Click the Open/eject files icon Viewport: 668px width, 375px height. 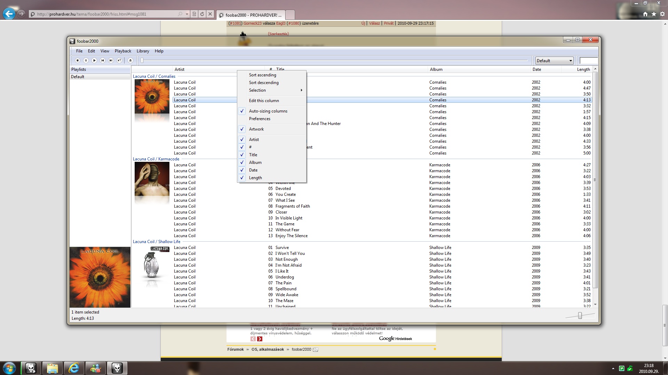coord(130,60)
